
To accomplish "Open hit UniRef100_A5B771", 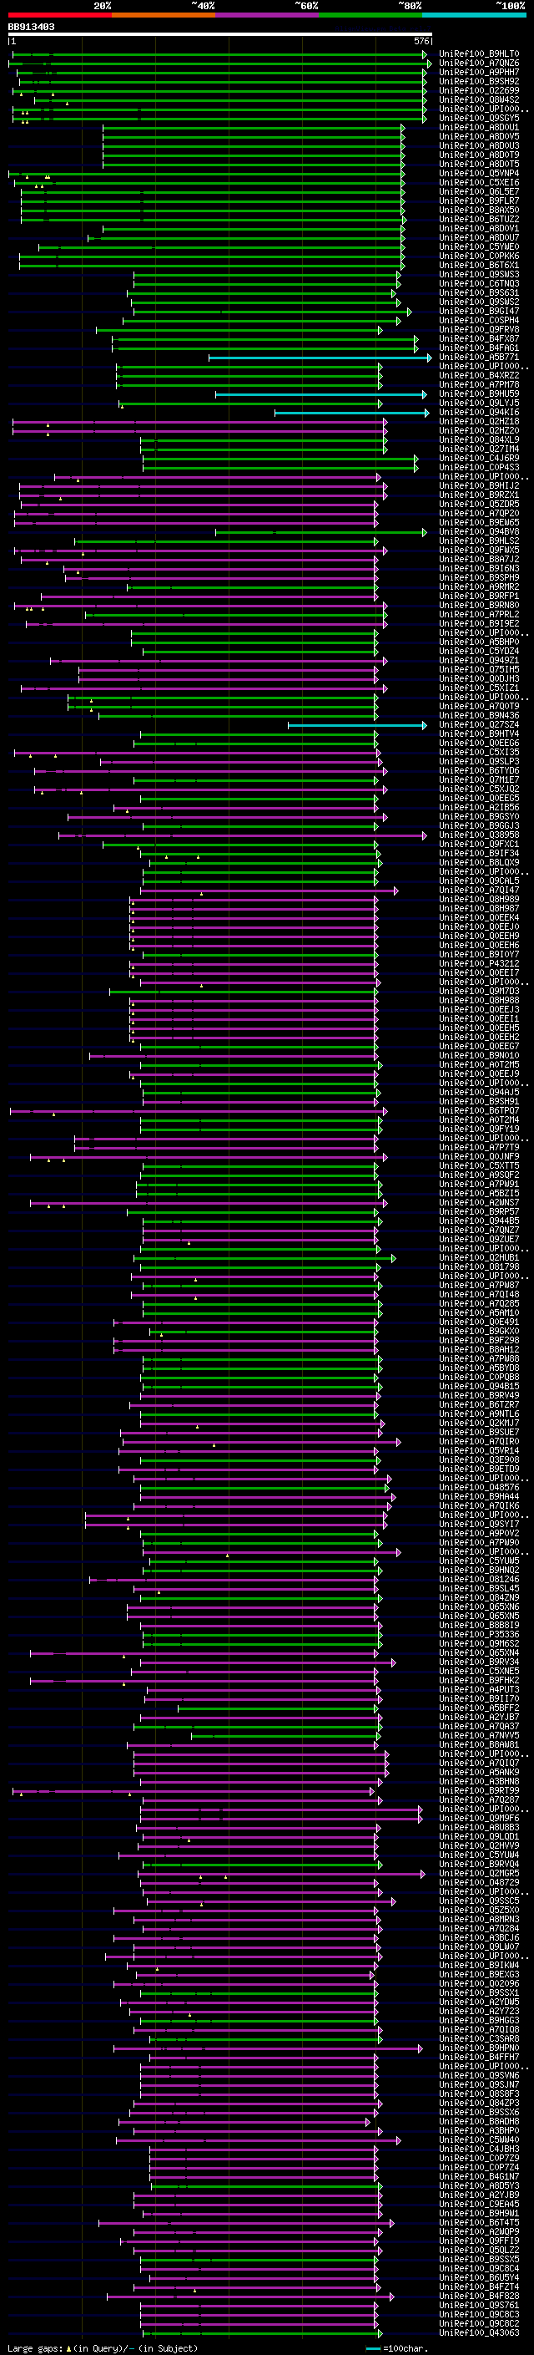I will pyautogui.click(x=479, y=358).
